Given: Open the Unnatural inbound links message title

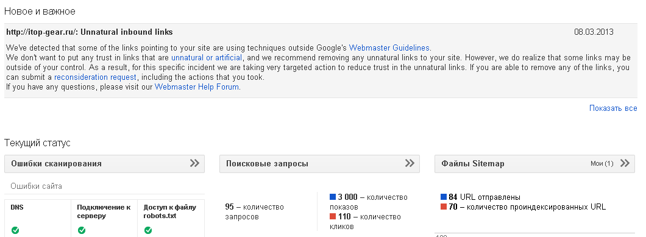Looking at the screenshot, I should pos(90,32).
